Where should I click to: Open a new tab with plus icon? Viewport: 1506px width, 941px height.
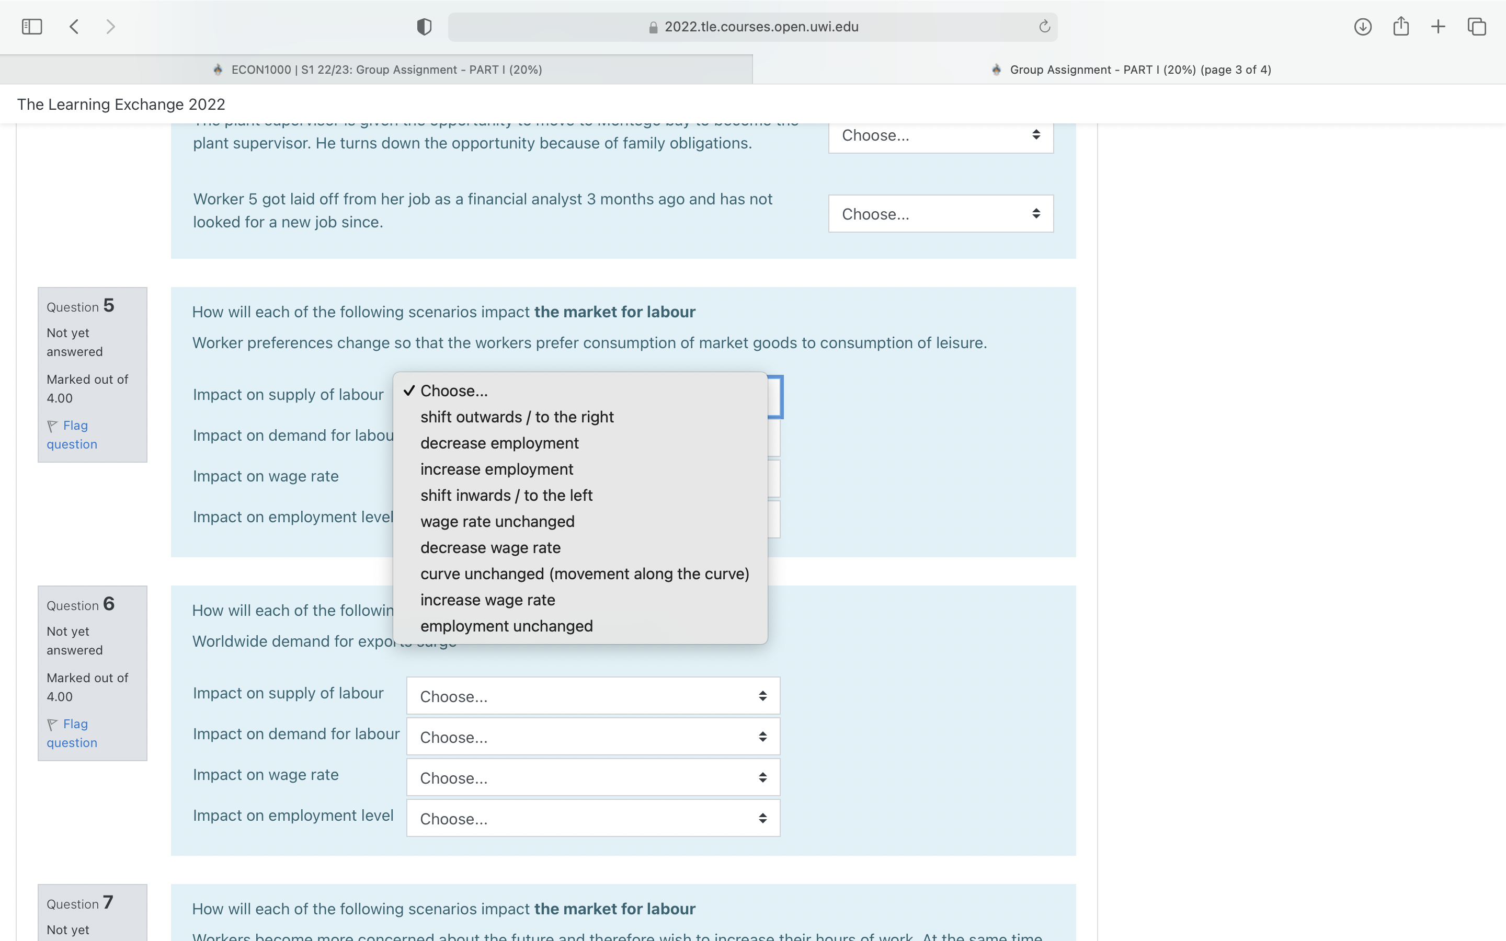click(x=1438, y=27)
